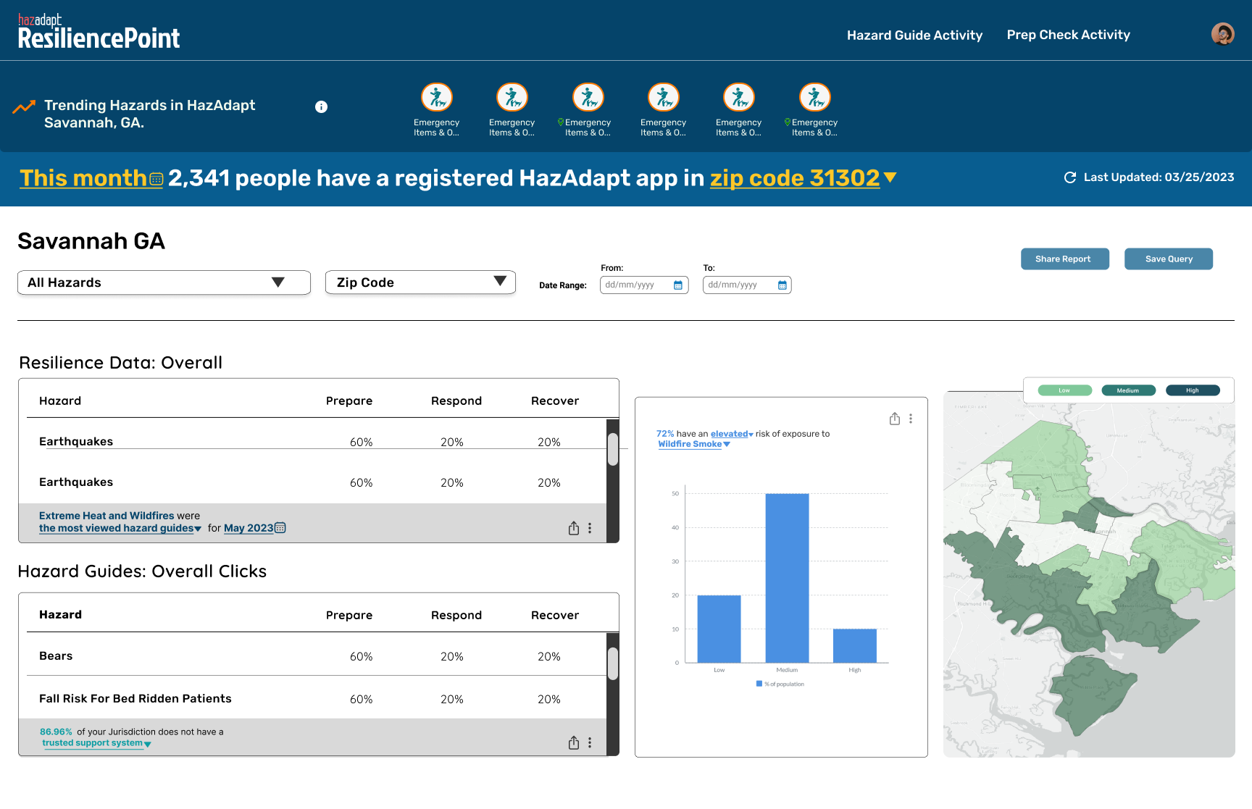Open the user profile avatar
Image resolution: width=1252 pixels, height=809 pixels.
(x=1223, y=34)
